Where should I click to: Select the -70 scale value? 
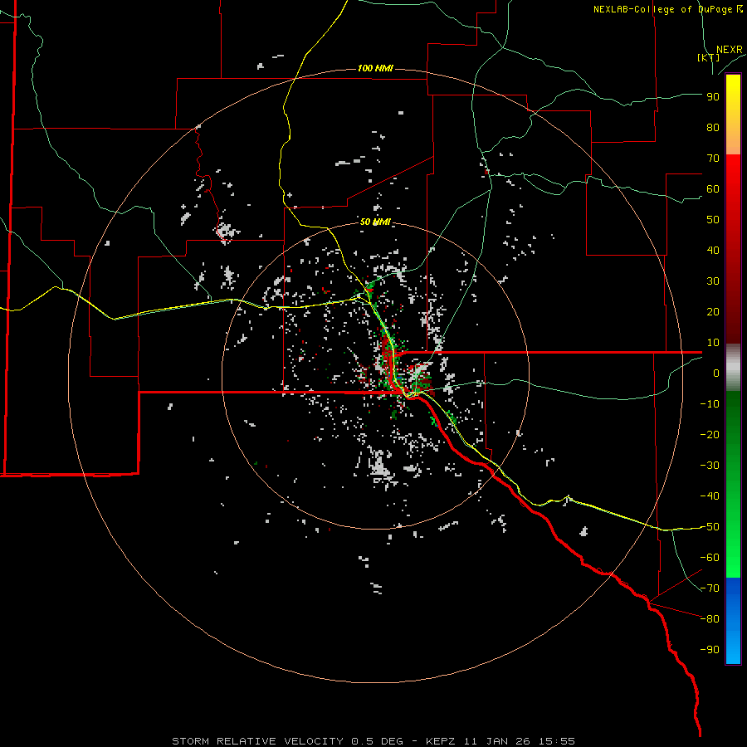pyautogui.click(x=710, y=588)
